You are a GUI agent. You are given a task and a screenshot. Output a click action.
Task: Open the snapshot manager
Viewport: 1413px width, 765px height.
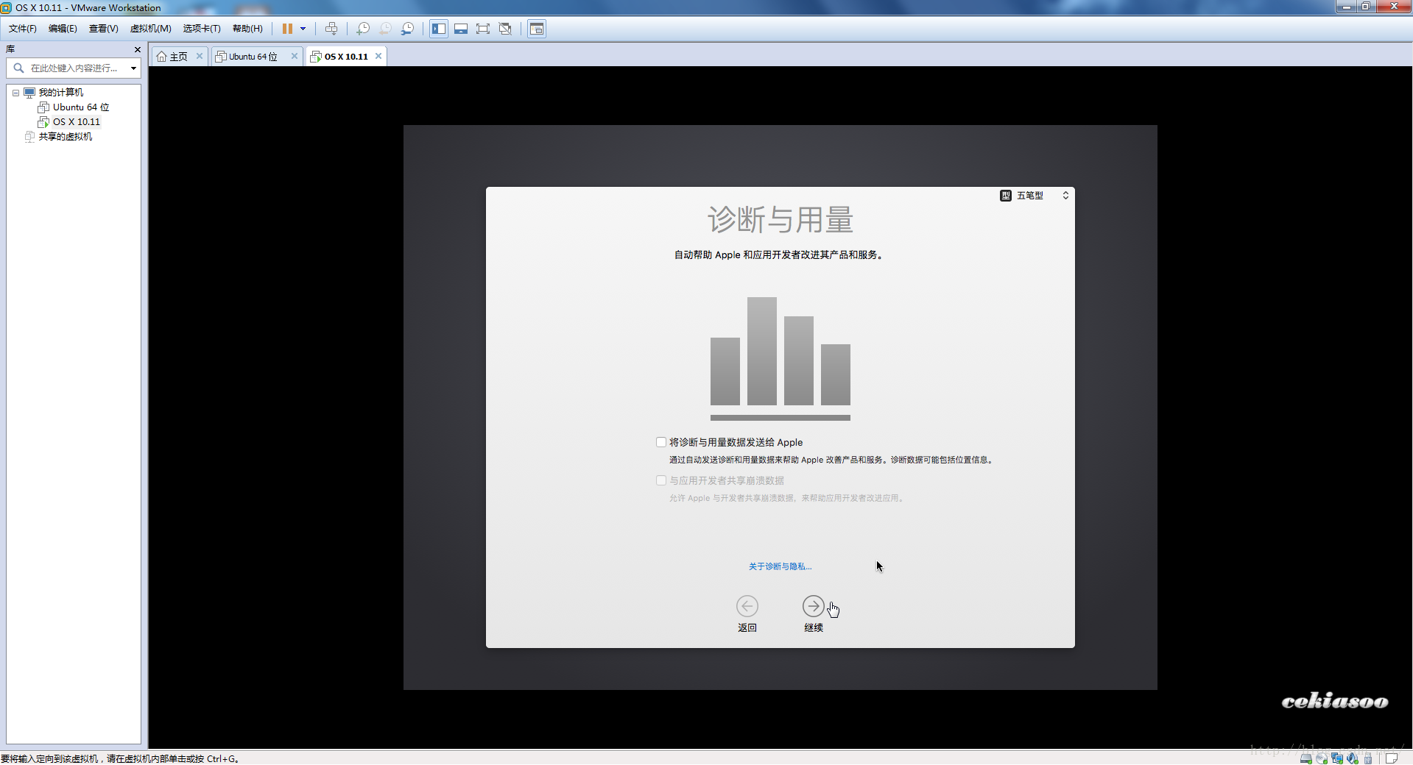[407, 29]
